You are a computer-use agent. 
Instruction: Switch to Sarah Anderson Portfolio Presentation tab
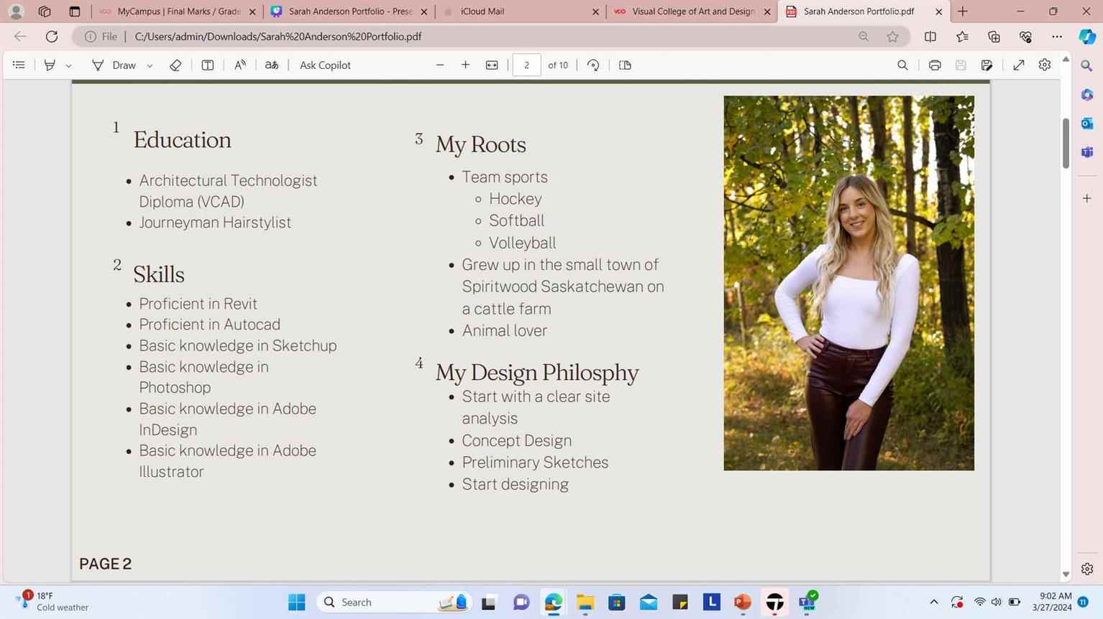(349, 11)
